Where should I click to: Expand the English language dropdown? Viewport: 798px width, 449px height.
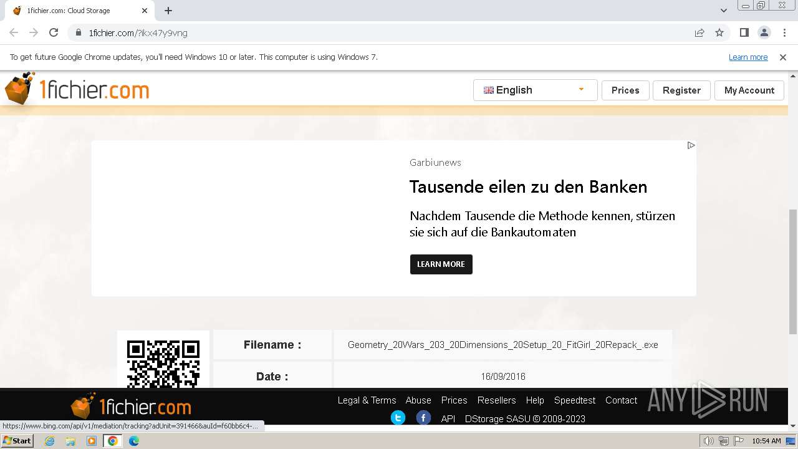click(536, 90)
